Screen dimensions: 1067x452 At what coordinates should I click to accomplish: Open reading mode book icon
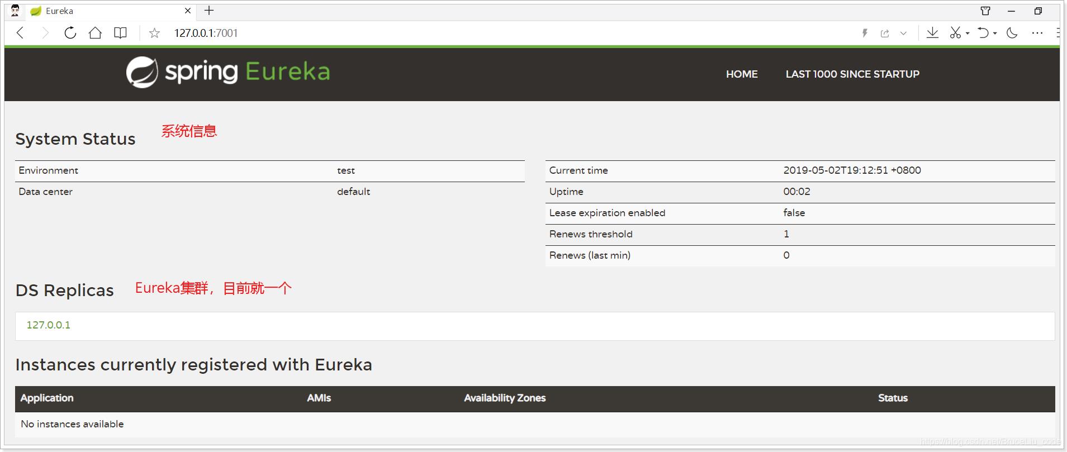(x=120, y=33)
